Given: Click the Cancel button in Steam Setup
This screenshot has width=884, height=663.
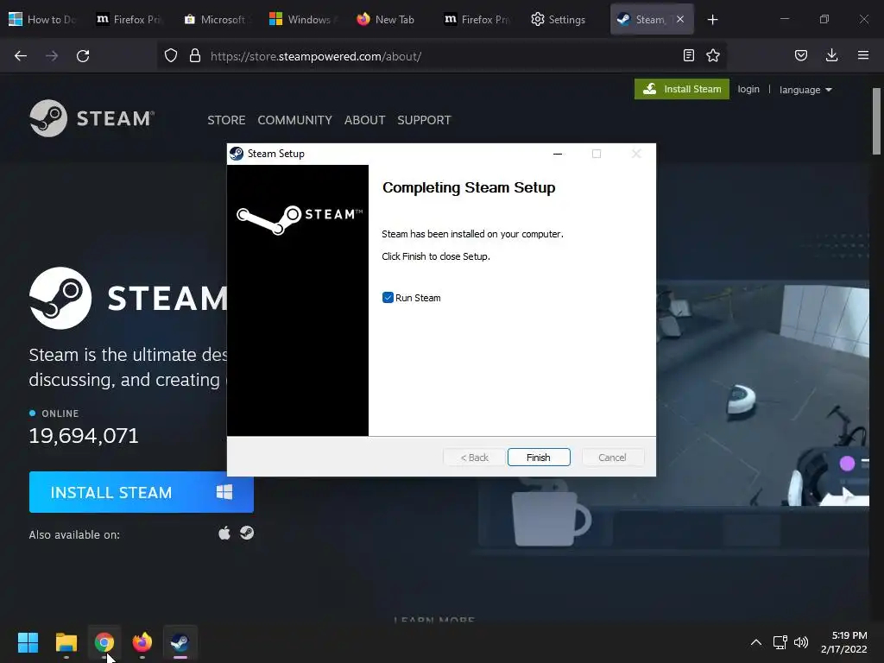Looking at the screenshot, I should pos(612,458).
